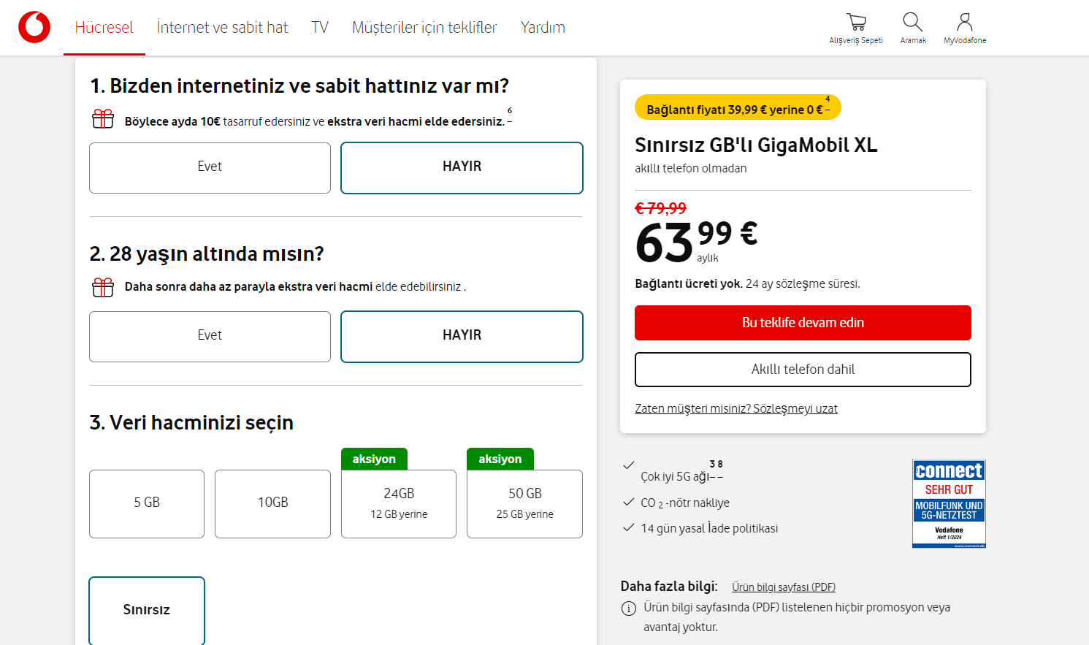Click the 'Sınırsız GB'lı GigaMobil XL' heading

tap(756, 145)
